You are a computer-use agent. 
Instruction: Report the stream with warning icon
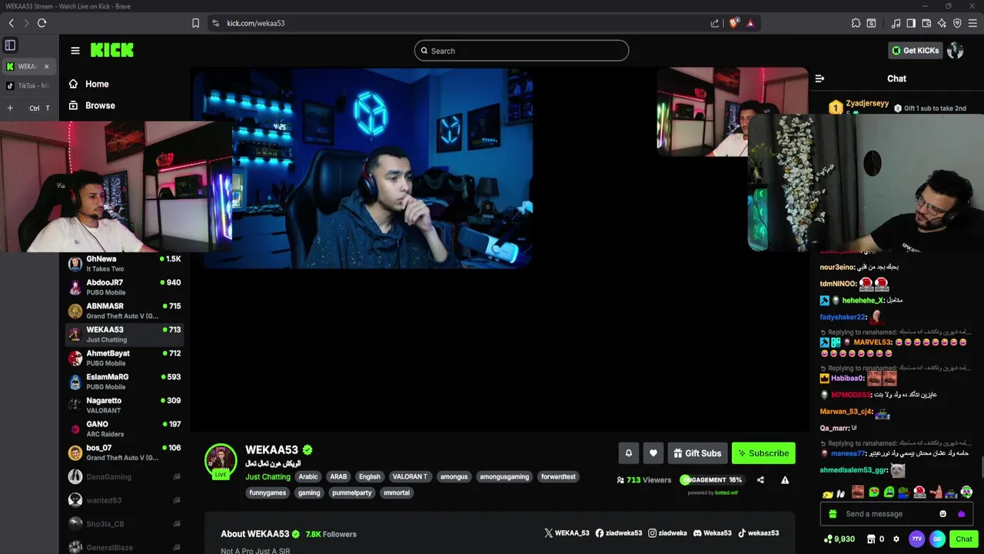point(785,480)
